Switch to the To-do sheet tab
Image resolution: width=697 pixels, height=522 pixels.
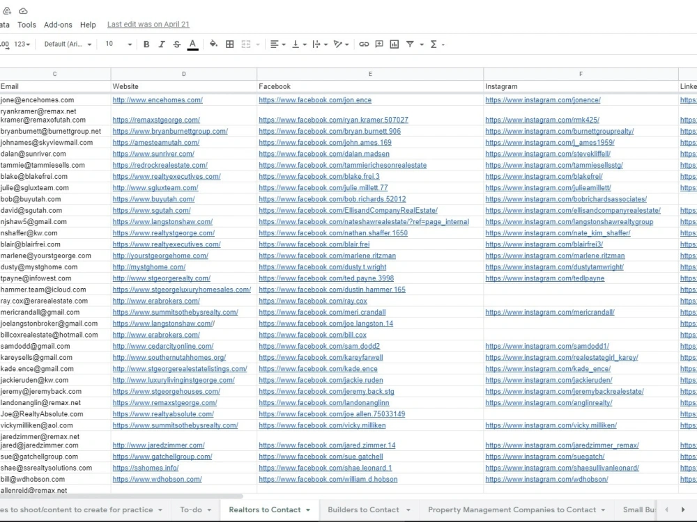pos(191,509)
